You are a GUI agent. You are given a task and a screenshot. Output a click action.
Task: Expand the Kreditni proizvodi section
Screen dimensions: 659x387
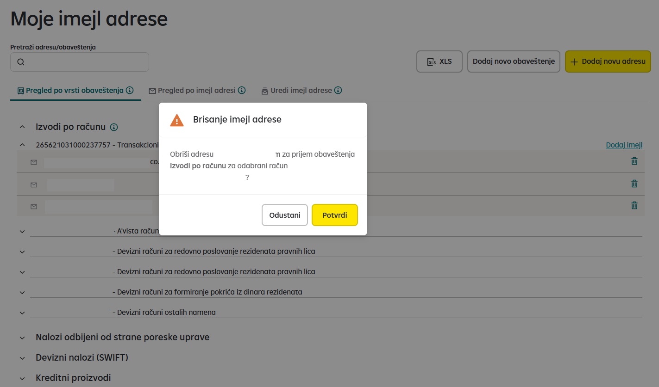coord(22,378)
